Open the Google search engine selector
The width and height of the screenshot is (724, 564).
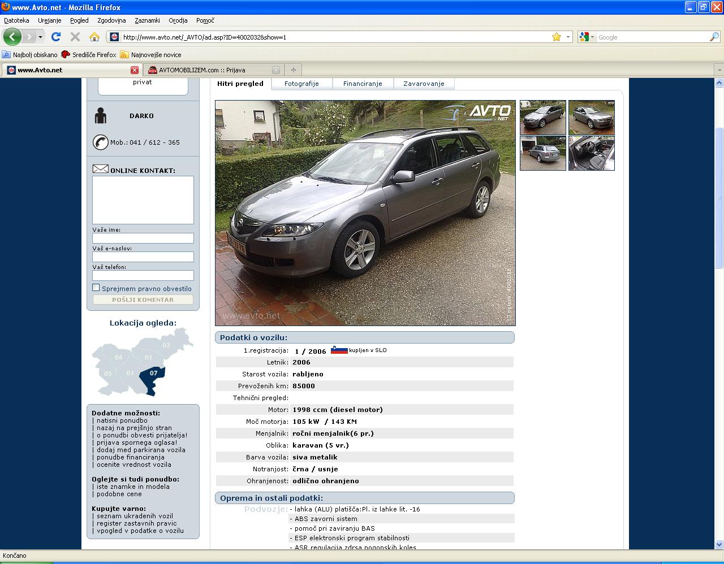(587, 37)
